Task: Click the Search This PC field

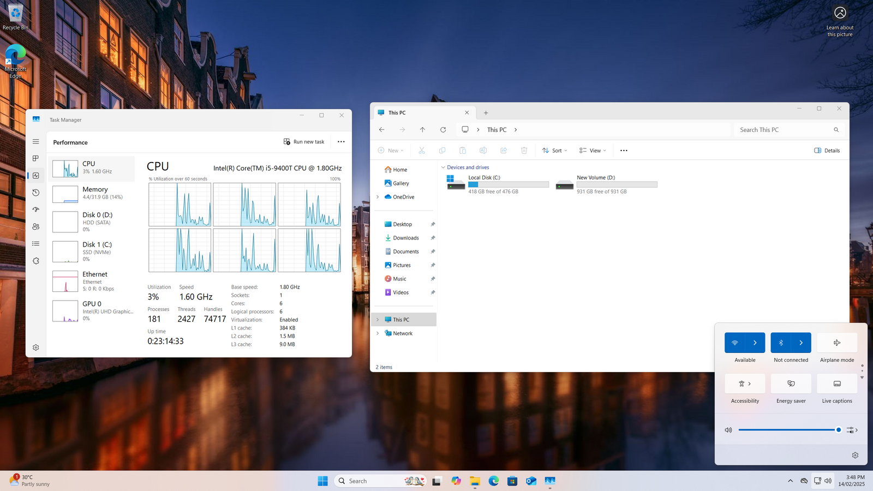Action: 783,130
